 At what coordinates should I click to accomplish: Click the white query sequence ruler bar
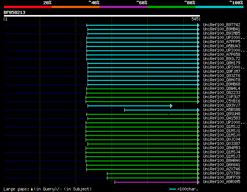tap(102, 16)
